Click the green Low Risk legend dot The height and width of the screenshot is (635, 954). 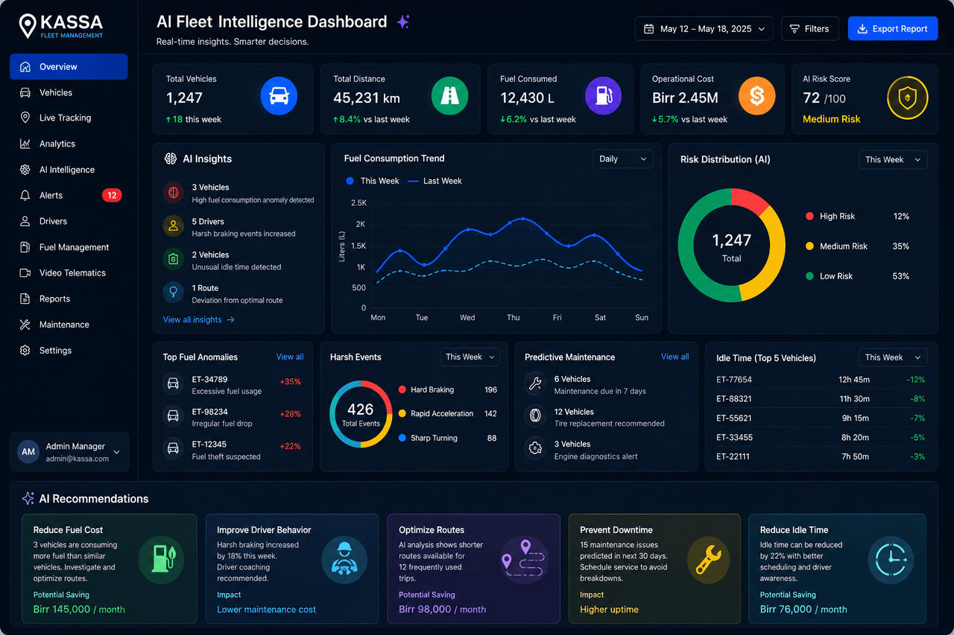tap(809, 276)
